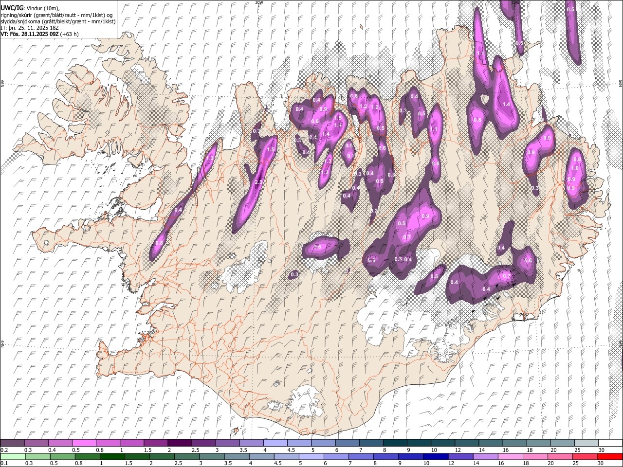
Task: Click the '0.4' label on the top legend row
Action: click(52, 450)
